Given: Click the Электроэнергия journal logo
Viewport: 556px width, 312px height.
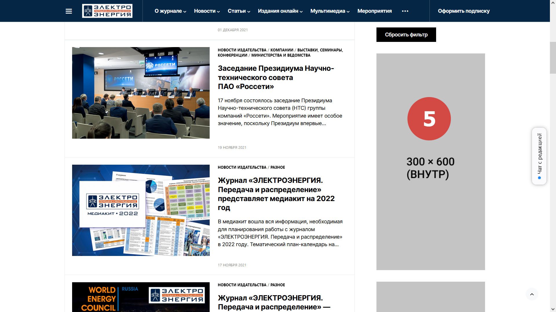Looking at the screenshot, I should [107, 11].
